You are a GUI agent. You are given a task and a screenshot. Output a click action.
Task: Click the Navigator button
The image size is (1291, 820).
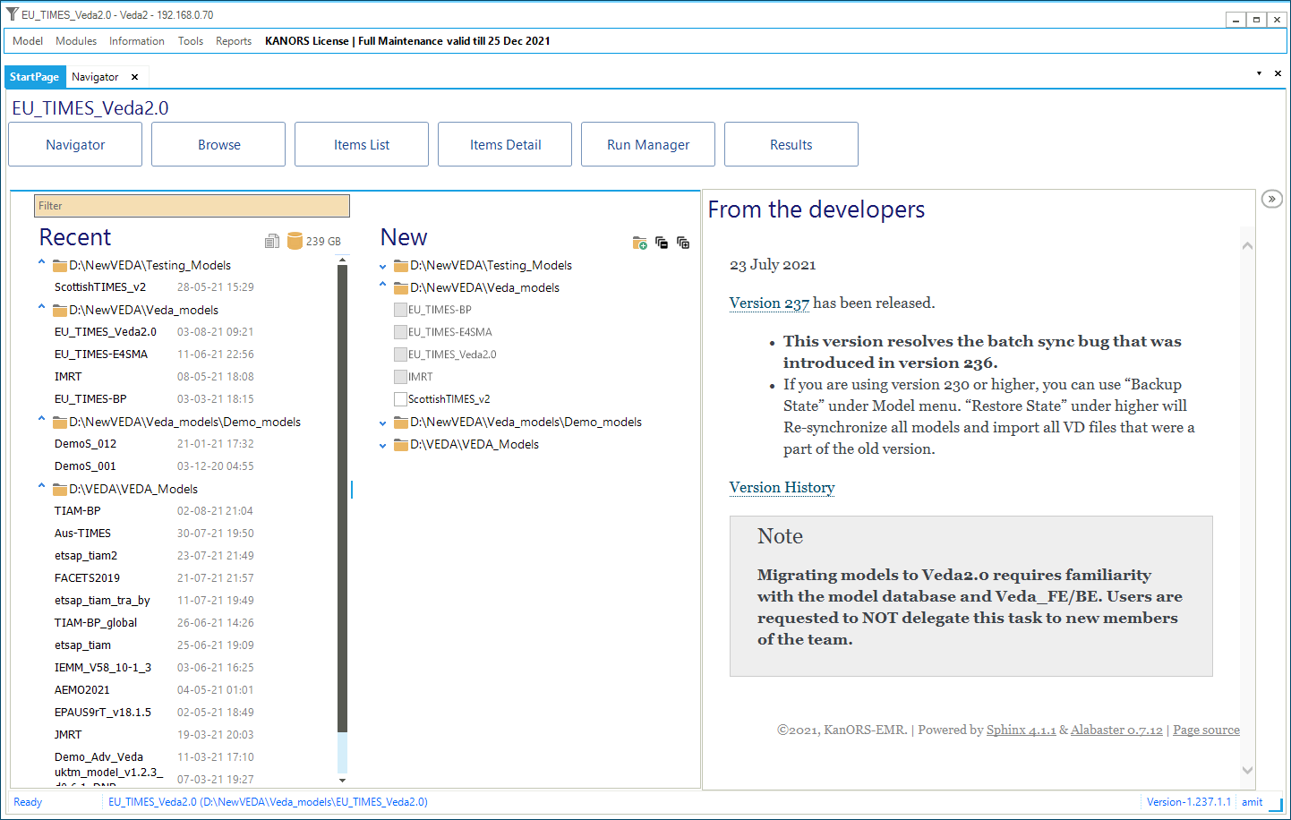pyautogui.click(x=75, y=144)
